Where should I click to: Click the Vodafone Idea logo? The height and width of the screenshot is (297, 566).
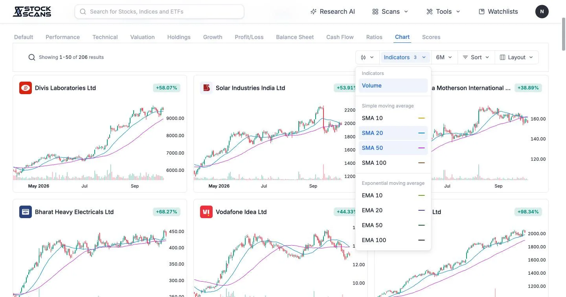206,212
